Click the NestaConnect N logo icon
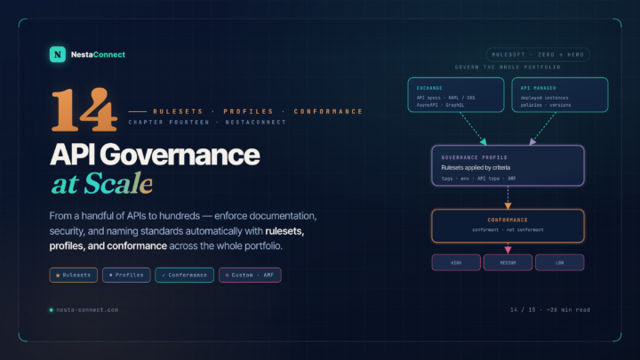This screenshot has height=360, width=640. click(x=58, y=54)
